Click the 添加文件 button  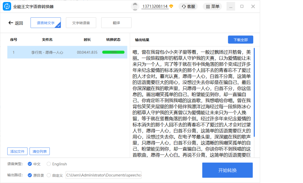17,151
